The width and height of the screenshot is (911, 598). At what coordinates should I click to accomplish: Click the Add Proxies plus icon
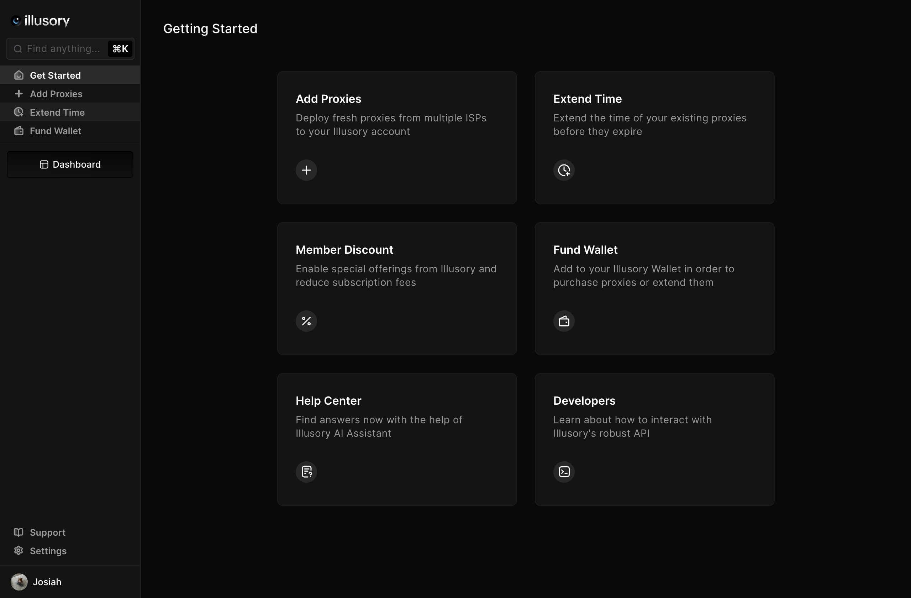[x=306, y=169]
